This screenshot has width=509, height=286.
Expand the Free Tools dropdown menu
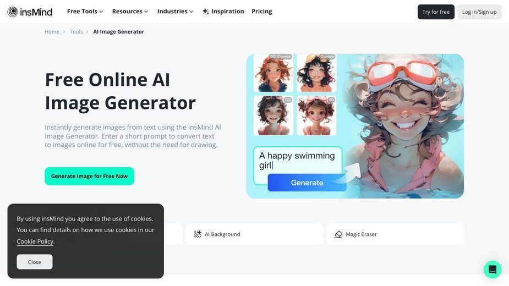(85, 12)
